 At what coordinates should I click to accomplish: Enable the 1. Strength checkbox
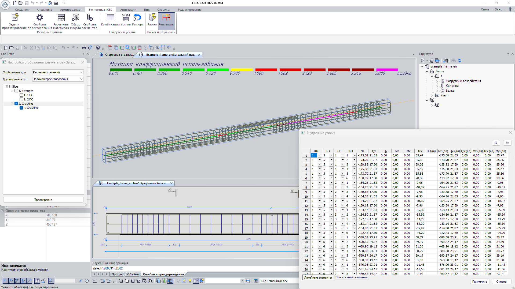pos(16,91)
